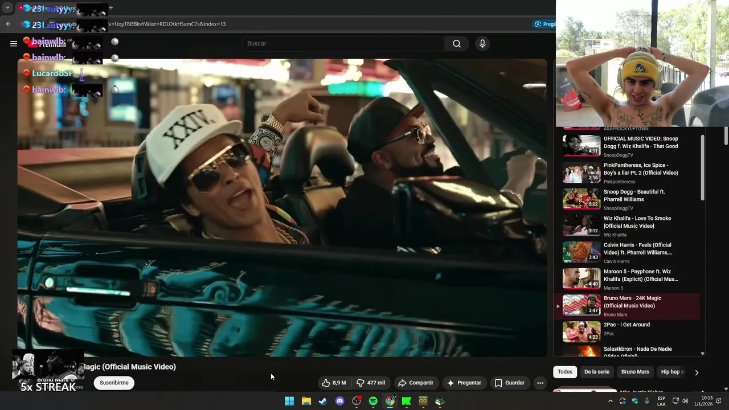Open the three-dot more actions menu
Screen dimensions: 729x410
coord(540,383)
